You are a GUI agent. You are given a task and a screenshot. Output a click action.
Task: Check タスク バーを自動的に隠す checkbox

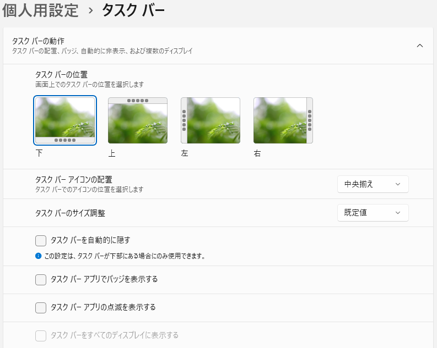pyautogui.click(x=41, y=241)
